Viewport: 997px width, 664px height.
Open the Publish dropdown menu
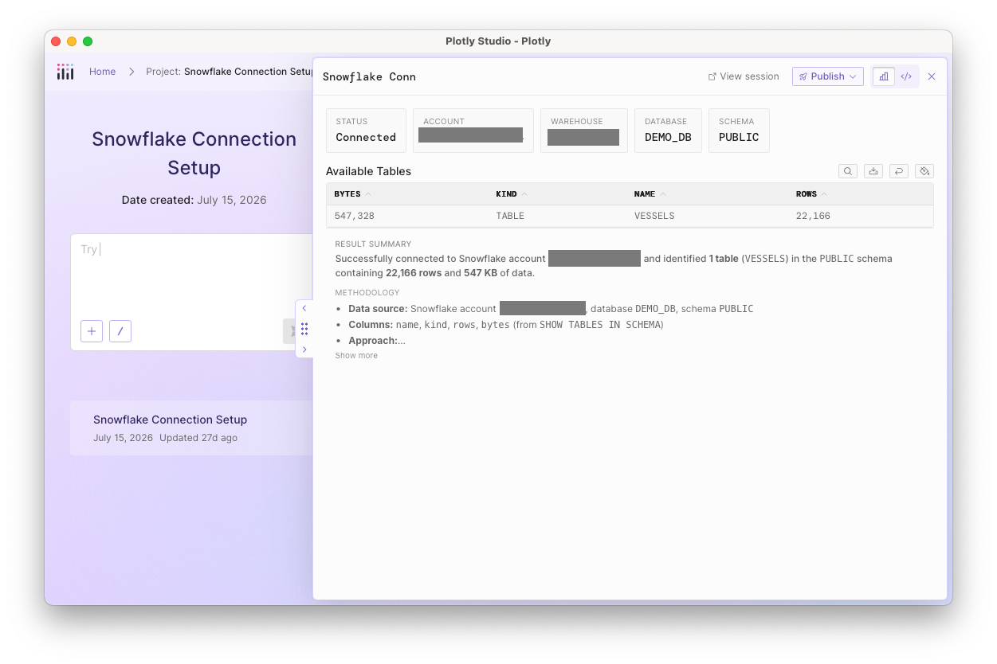(x=827, y=76)
